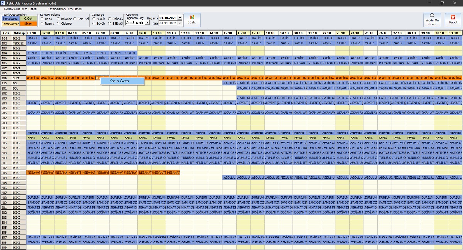Choose the Büyük display size

click(99, 24)
